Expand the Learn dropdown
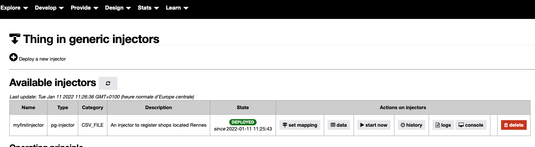Viewport: 535px width, 147px height. 177,8
